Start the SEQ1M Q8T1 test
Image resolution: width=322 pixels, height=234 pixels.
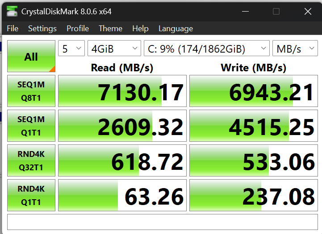[x=31, y=92]
